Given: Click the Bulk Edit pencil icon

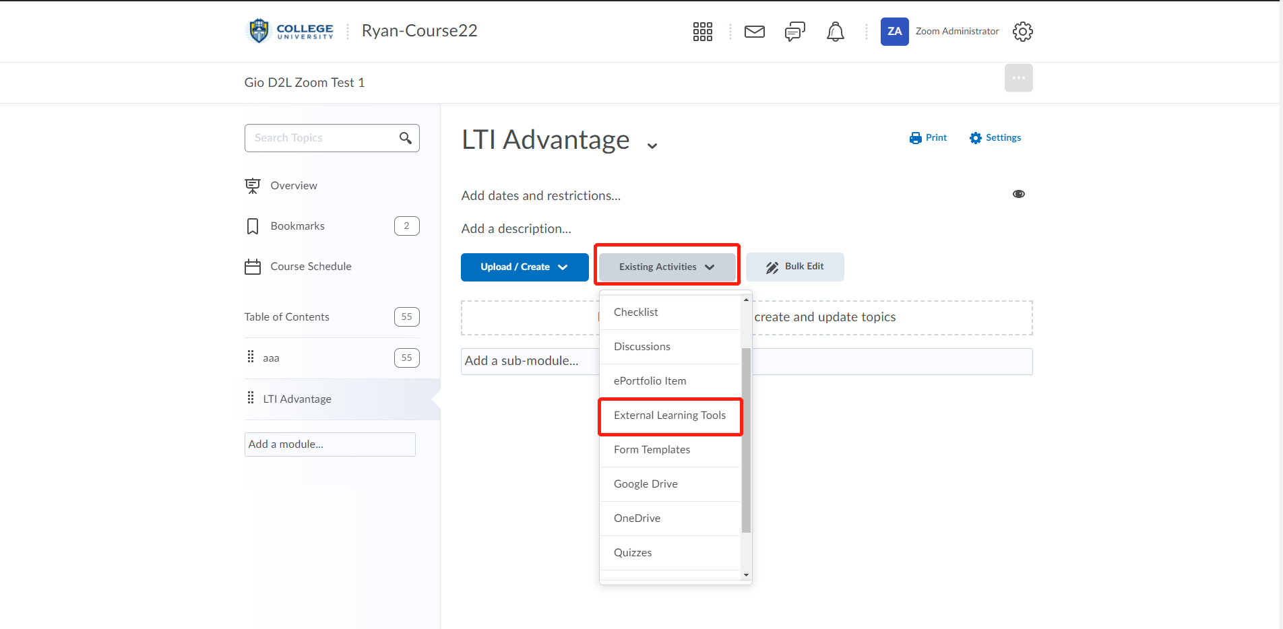Looking at the screenshot, I should pos(772,267).
